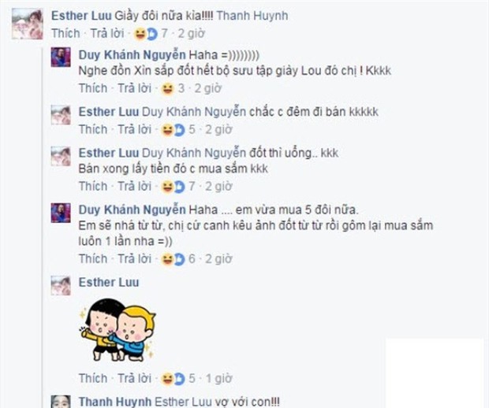Open Duy Khánh Nguyễn's name on the 'em vừa mua 5 đôi' comment

coord(132,210)
